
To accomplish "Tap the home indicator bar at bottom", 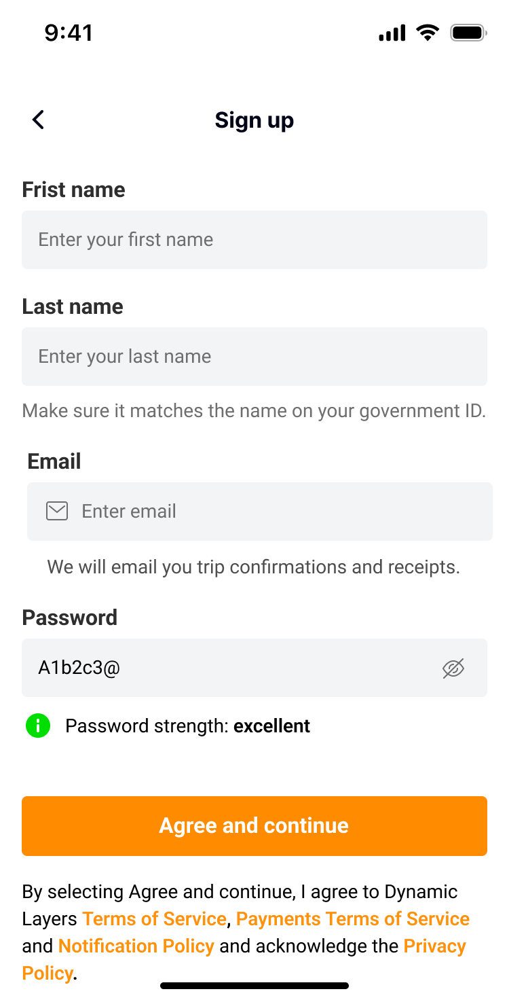I will (254, 984).
